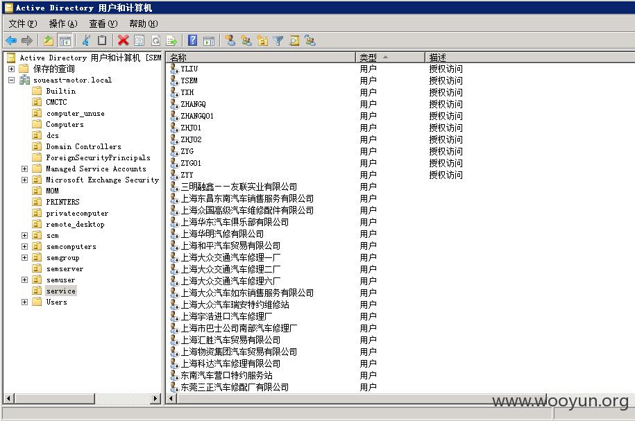This screenshot has height=421, width=635.
Task: Sort by the 类型 column header
Action: pyautogui.click(x=391, y=58)
